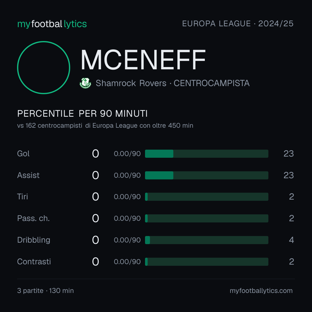The width and height of the screenshot is (312, 312).
Task: Click the MCENEFF player name heading
Action: click(143, 60)
